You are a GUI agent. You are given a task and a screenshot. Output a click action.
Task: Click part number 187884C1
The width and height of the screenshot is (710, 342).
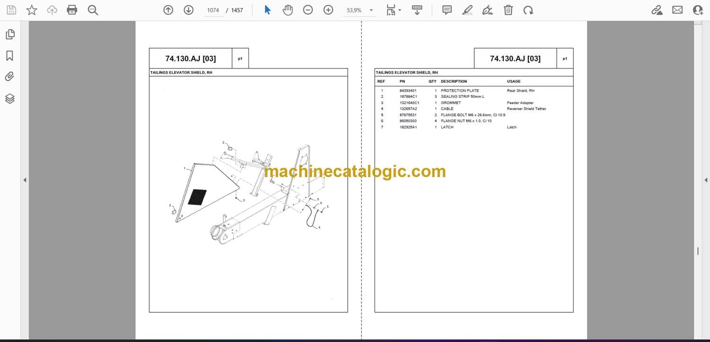[x=408, y=97]
